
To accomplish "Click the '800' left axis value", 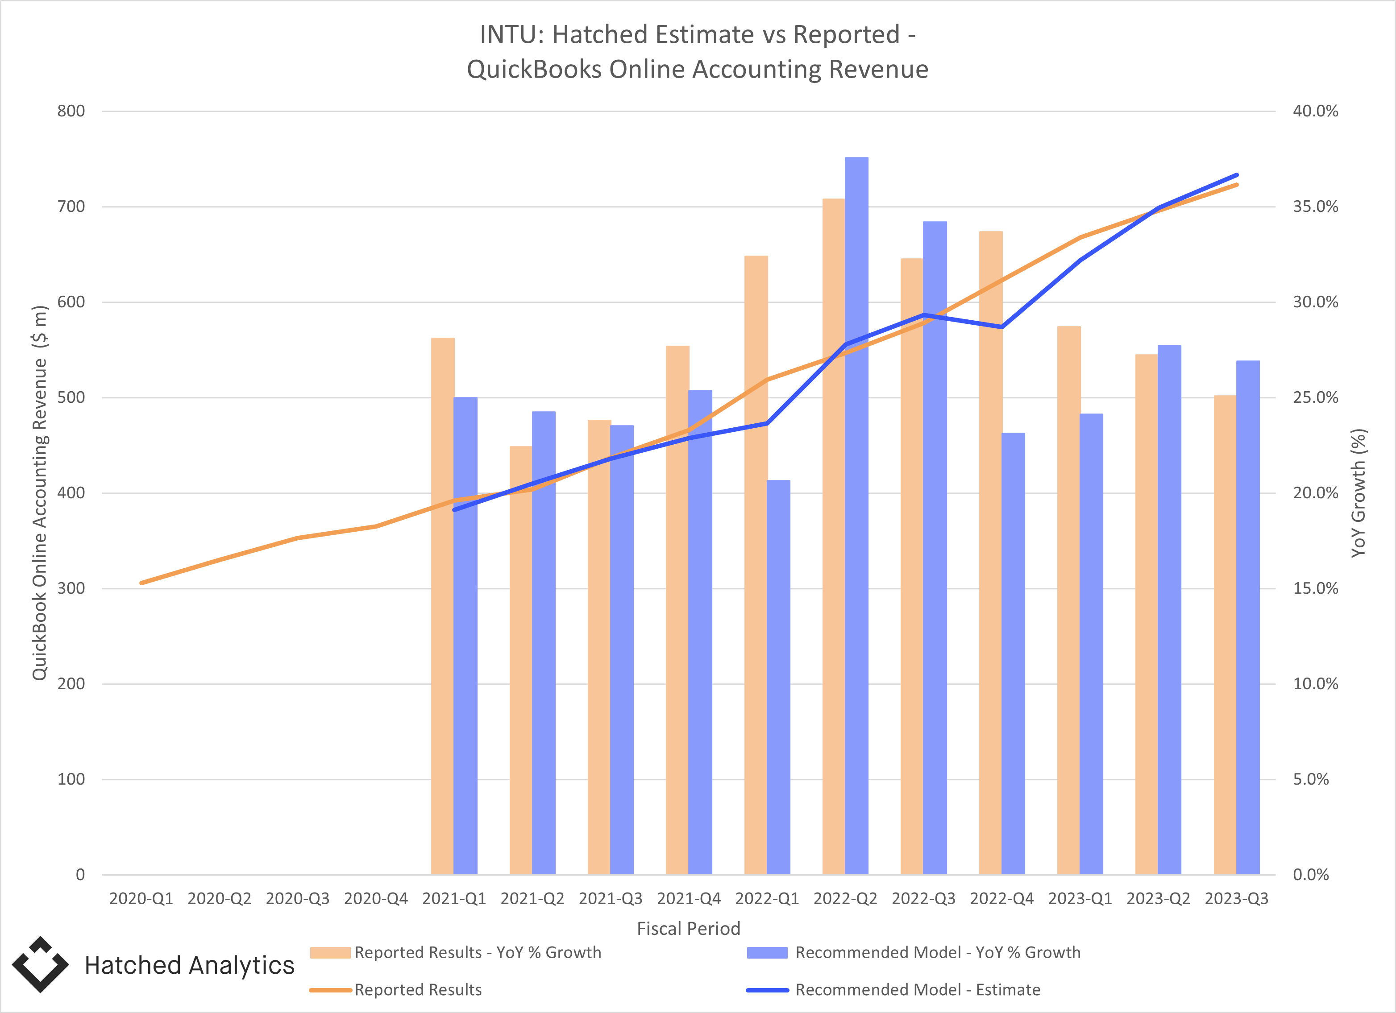I will (x=71, y=112).
